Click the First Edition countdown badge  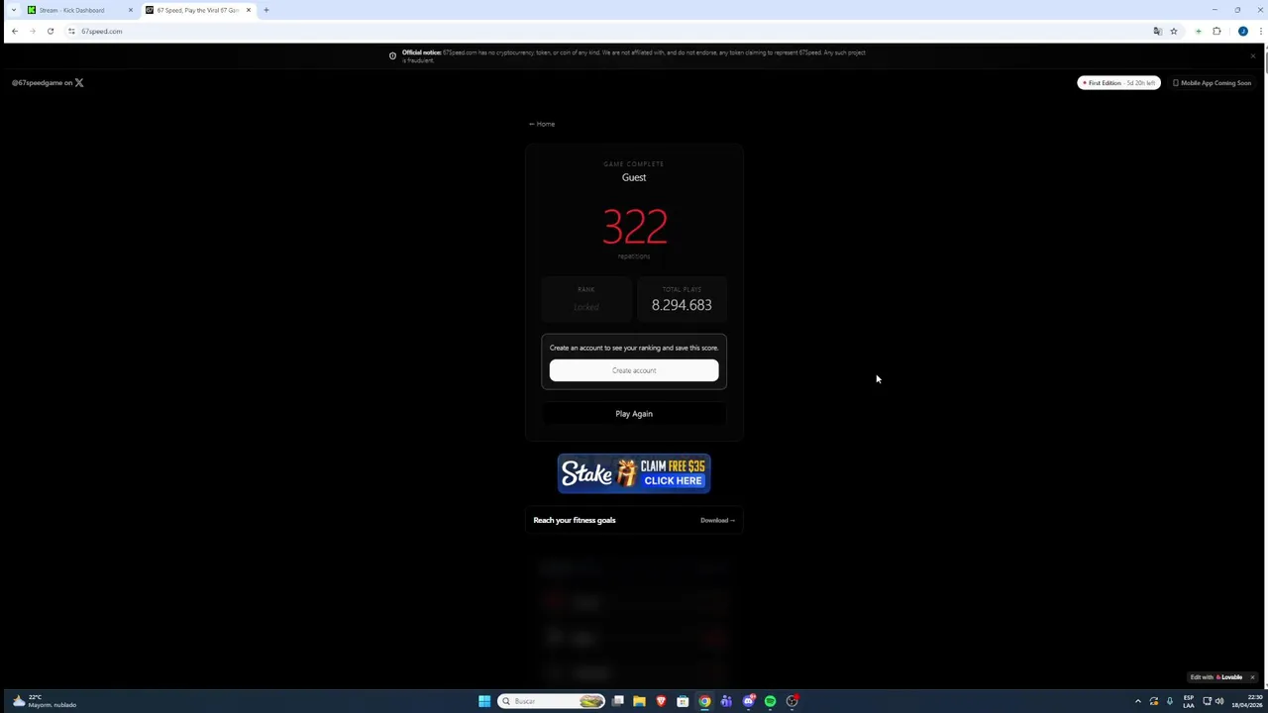[1118, 83]
